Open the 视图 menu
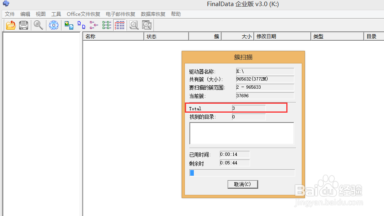 pyautogui.click(x=41, y=14)
